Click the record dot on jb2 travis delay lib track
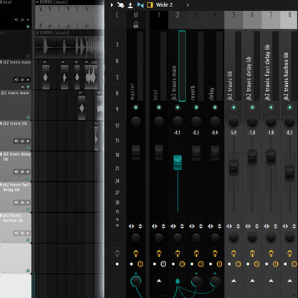The width and height of the screenshot is (298, 298). pos(28,172)
